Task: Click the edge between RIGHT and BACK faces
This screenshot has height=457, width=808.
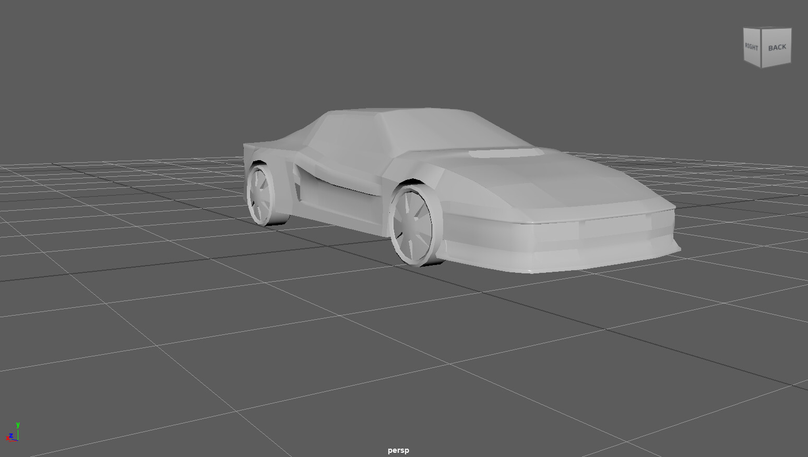Action: [762, 47]
